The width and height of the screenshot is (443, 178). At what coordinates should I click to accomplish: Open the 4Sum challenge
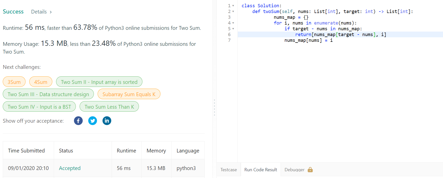click(41, 82)
